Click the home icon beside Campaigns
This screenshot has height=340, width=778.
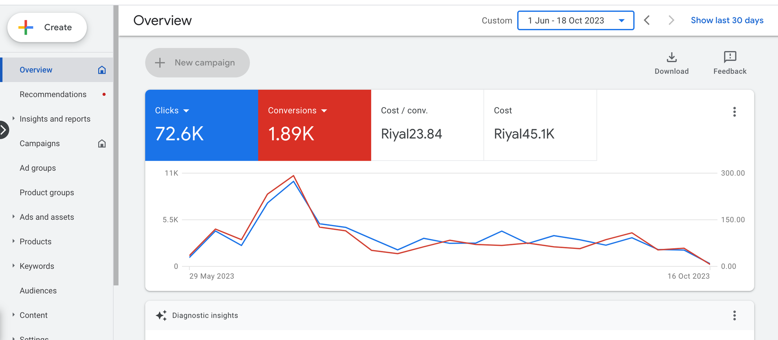click(102, 144)
